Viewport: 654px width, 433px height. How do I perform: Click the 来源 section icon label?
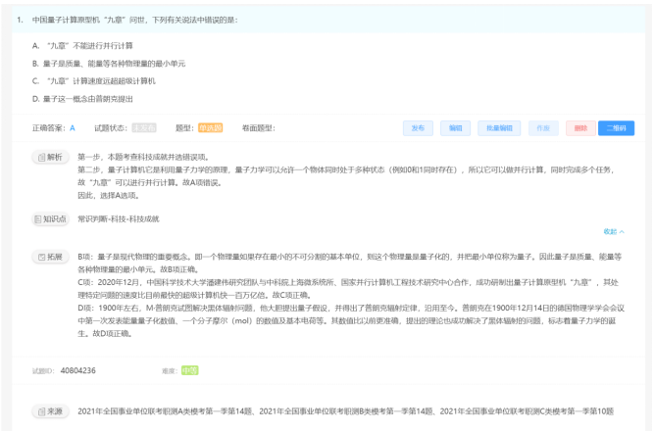pyautogui.click(x=49, y=411)
